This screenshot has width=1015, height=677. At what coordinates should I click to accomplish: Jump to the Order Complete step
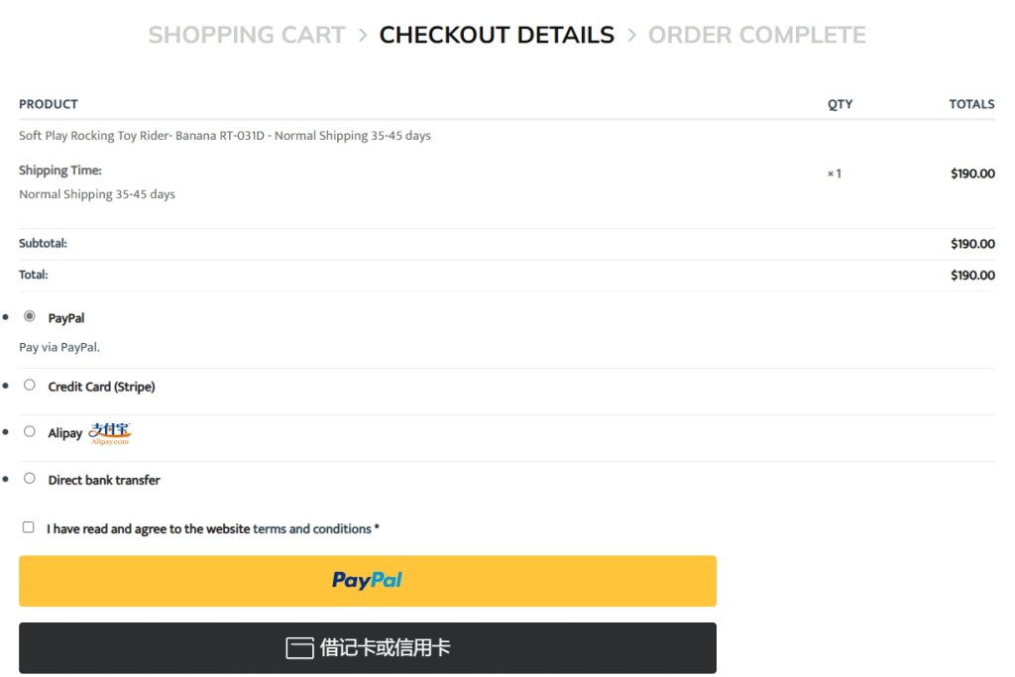756,36
